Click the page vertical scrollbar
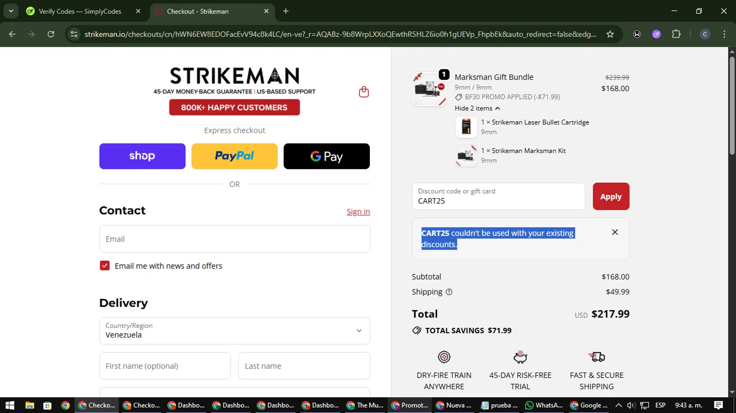This screenshot has height=413, width=736. click(732, 106)
